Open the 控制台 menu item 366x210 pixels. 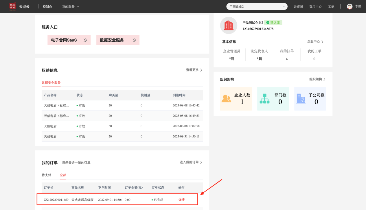(47, 6)
